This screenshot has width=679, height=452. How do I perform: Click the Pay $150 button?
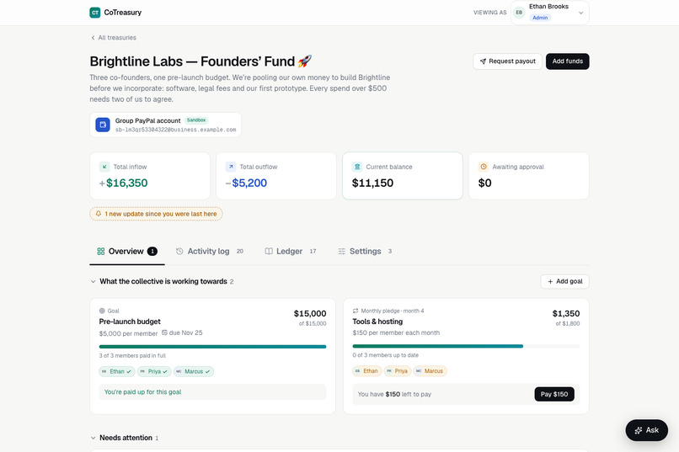tap(554, 394)
